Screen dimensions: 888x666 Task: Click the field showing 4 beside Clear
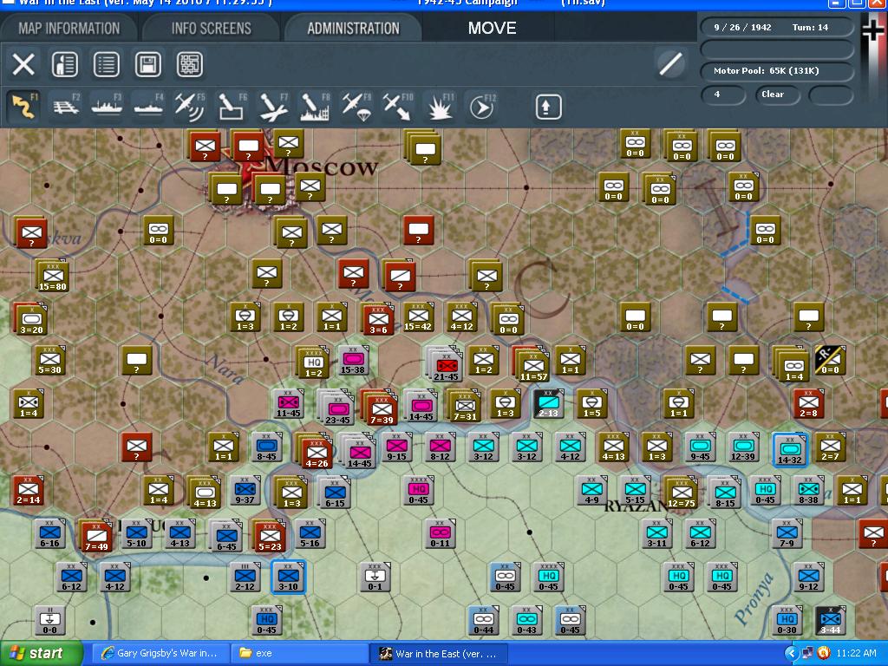(x=722, y=95)
